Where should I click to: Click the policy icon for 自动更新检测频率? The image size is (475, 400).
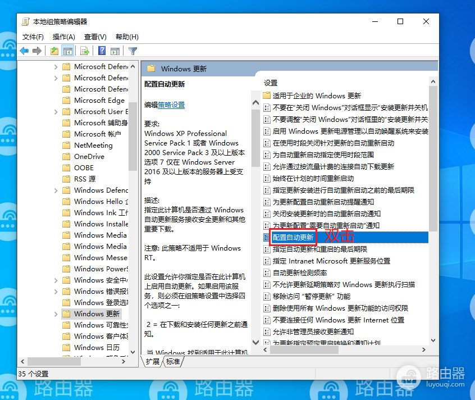click(x=267, y=272)
